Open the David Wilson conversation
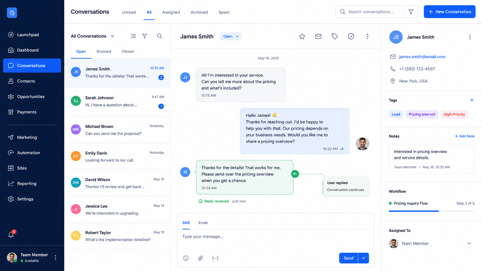The height and width of the screenshot is (271, 482). [x=118, y=183]
